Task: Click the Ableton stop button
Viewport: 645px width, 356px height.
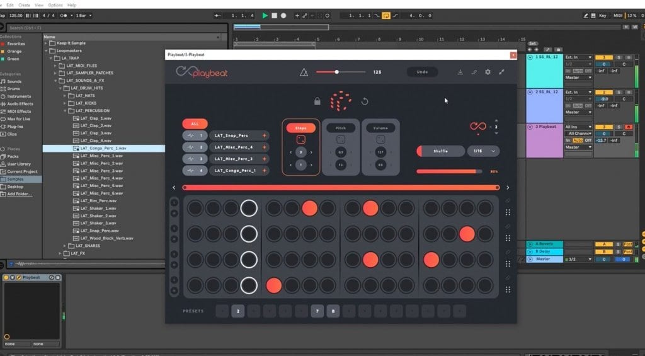Action: (x=275, y=16)
